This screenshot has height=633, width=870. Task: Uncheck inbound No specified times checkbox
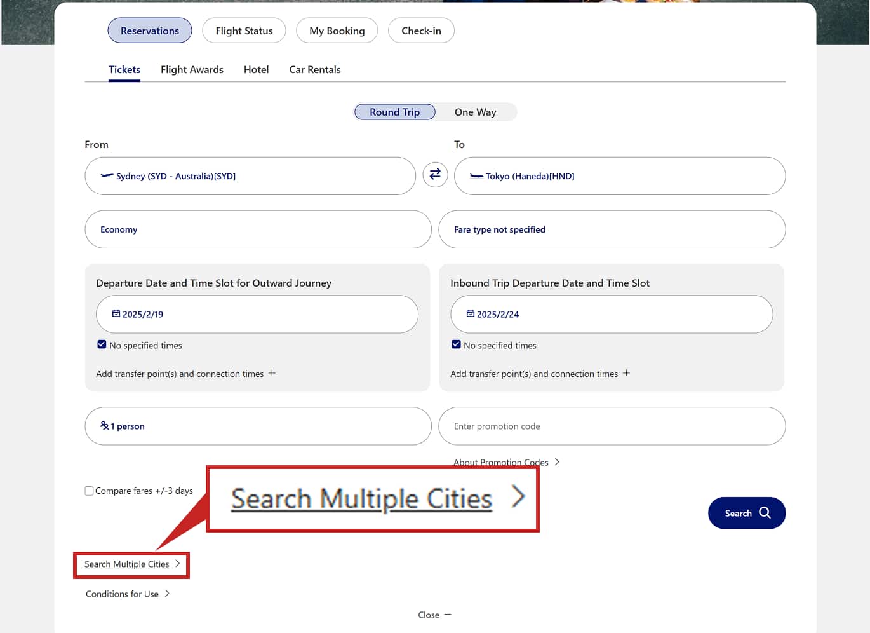(x=456, y=344)
